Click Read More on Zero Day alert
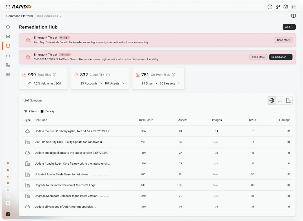The width and height of the screenshot is (303, 221). 283,40
